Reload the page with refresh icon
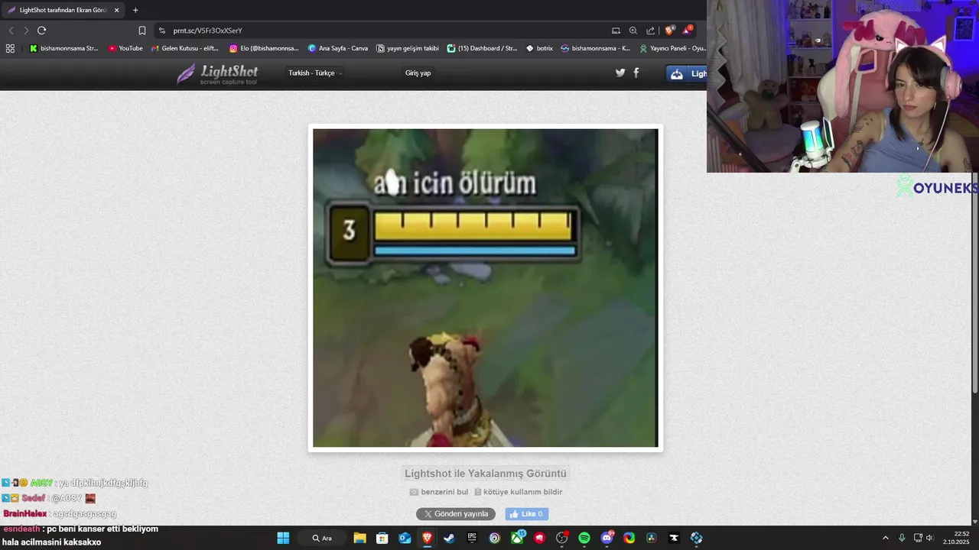Image resolution: width=979 pixels, height=550 pixels. 42,31
